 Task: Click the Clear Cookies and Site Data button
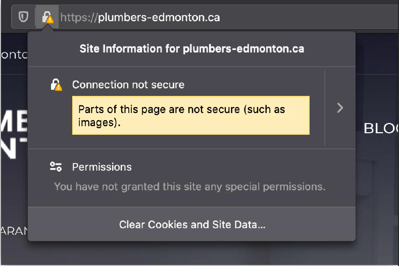[192, 225]
